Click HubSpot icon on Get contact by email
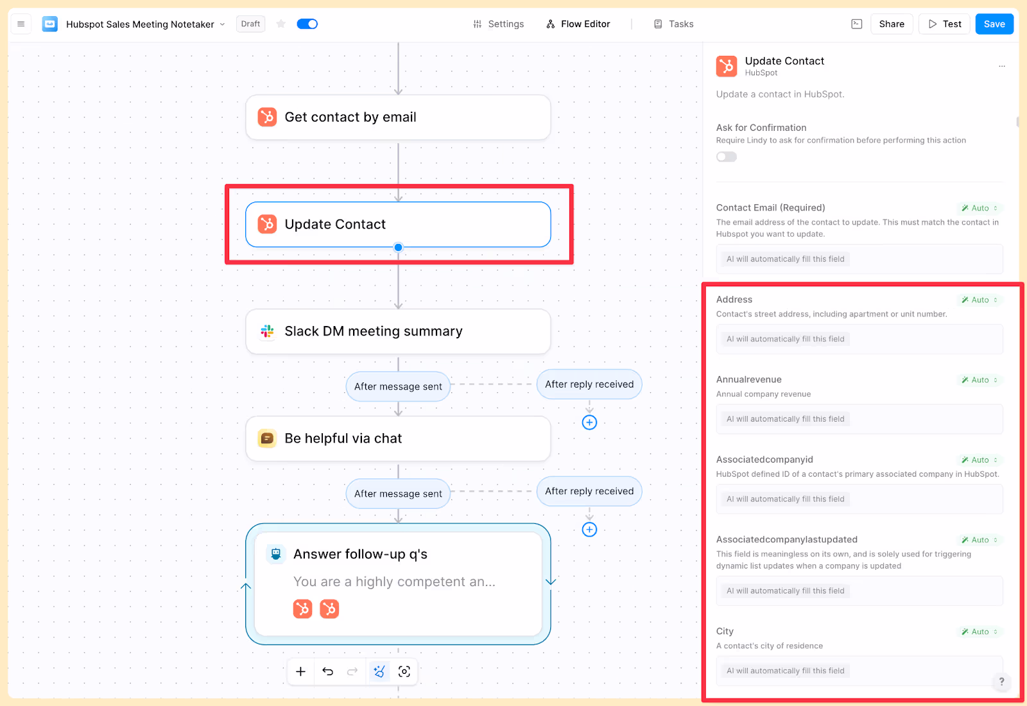Image resolution: width=1027 pixels, height=706 pixels. tap(267, 117)
